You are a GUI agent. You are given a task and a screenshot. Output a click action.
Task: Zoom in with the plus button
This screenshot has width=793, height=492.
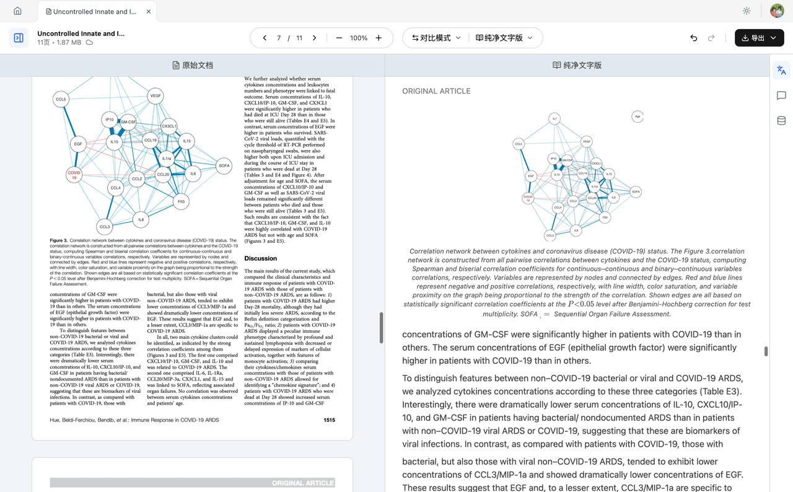point(379,38)
